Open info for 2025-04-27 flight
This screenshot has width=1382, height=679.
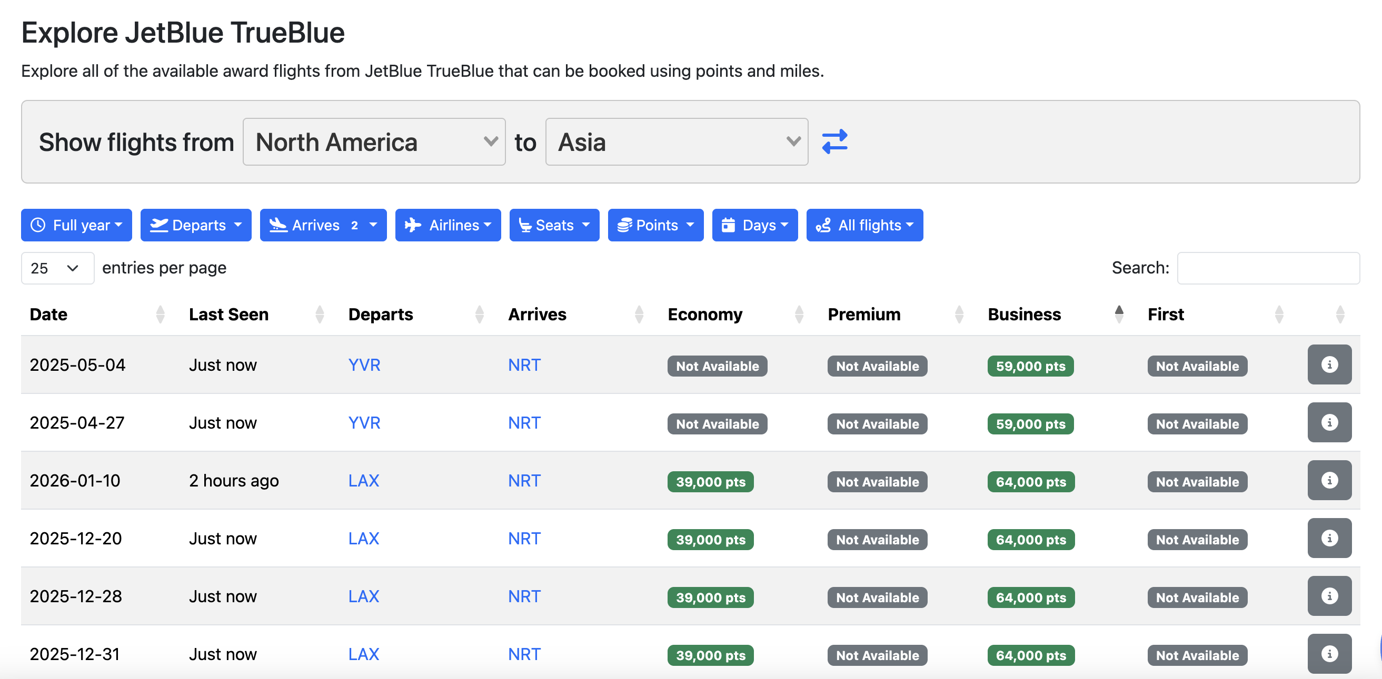point(1329,423)
